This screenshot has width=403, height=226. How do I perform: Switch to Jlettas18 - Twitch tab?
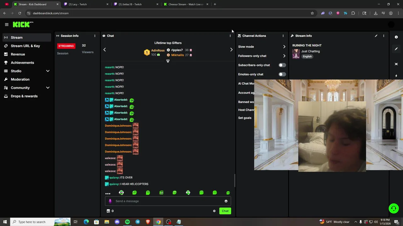coord(136,4)
